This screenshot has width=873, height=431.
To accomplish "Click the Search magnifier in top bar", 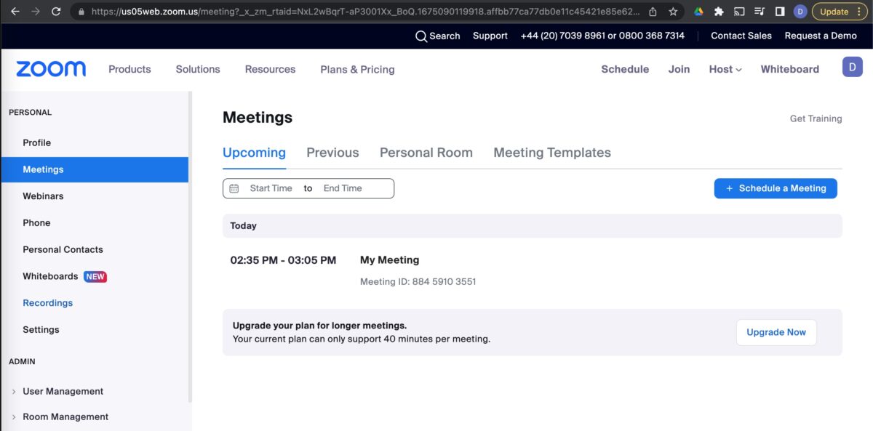I will (x=421, y=36).
